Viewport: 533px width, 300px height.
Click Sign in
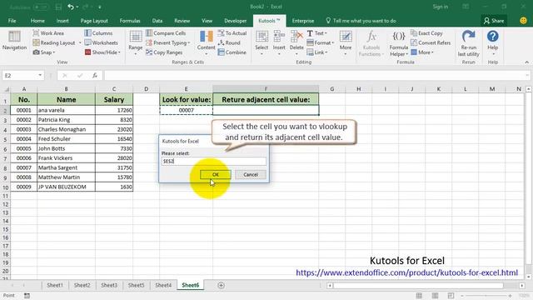point(441,7)
